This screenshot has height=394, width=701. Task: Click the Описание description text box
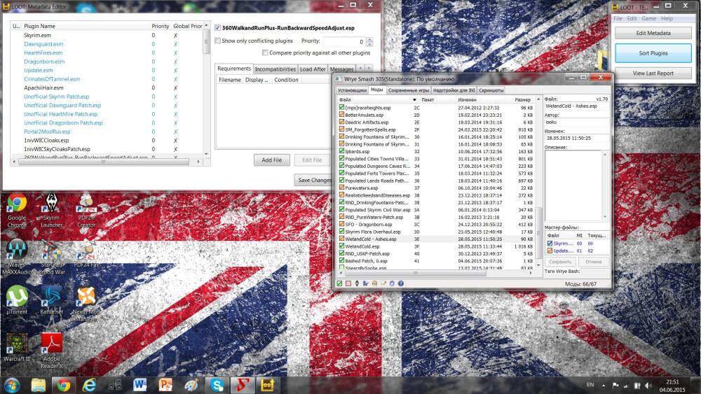tap(576, 185)
